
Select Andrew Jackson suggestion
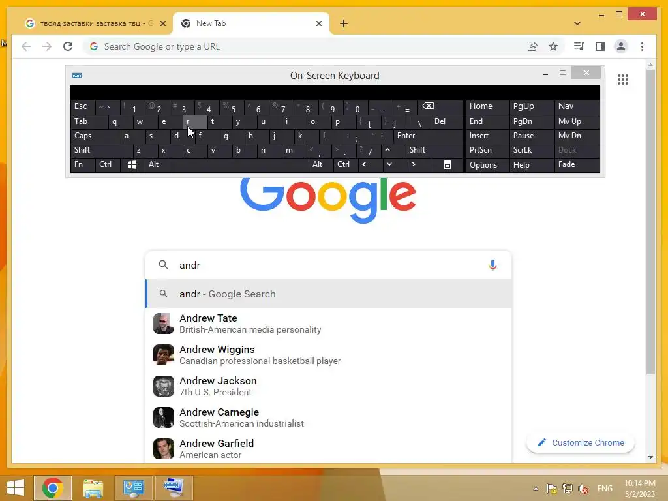click(x=328, y=386)
